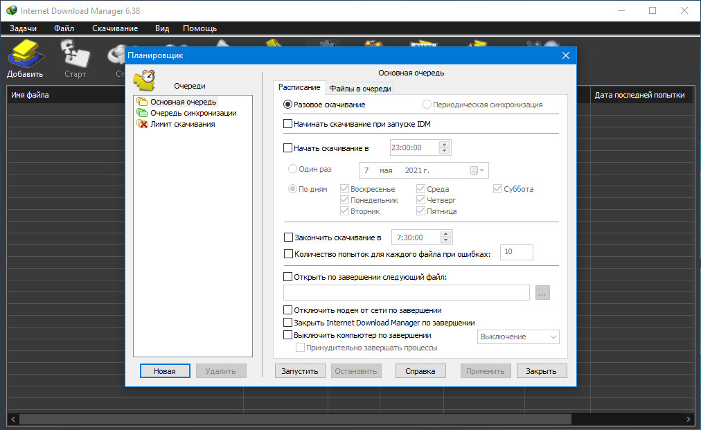Viewport: 701px width, 430px height.
Task: Enable Количество попыток для каждого файла checkbox
Action: pyautogui.click(x=288, y=254)
